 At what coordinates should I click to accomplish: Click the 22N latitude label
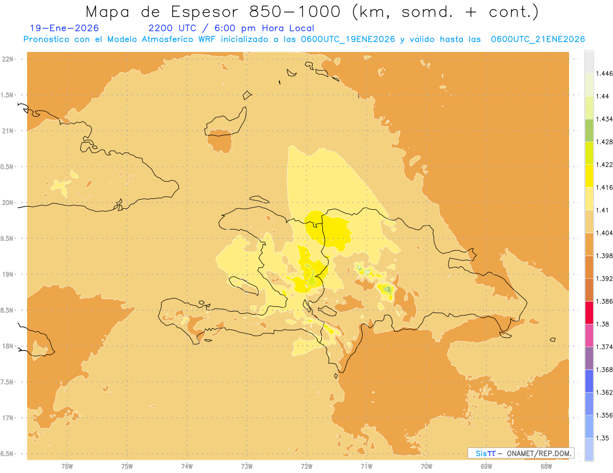coord(7,59)
